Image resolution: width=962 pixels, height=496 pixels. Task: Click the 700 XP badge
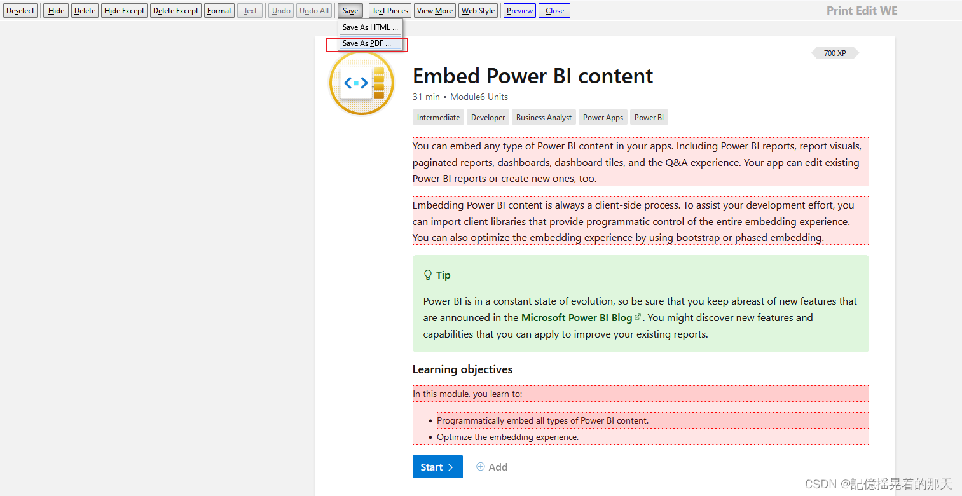point(835,53)
